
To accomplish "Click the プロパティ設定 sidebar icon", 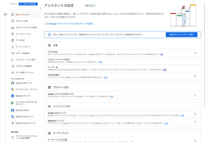I will pos(13,21).
